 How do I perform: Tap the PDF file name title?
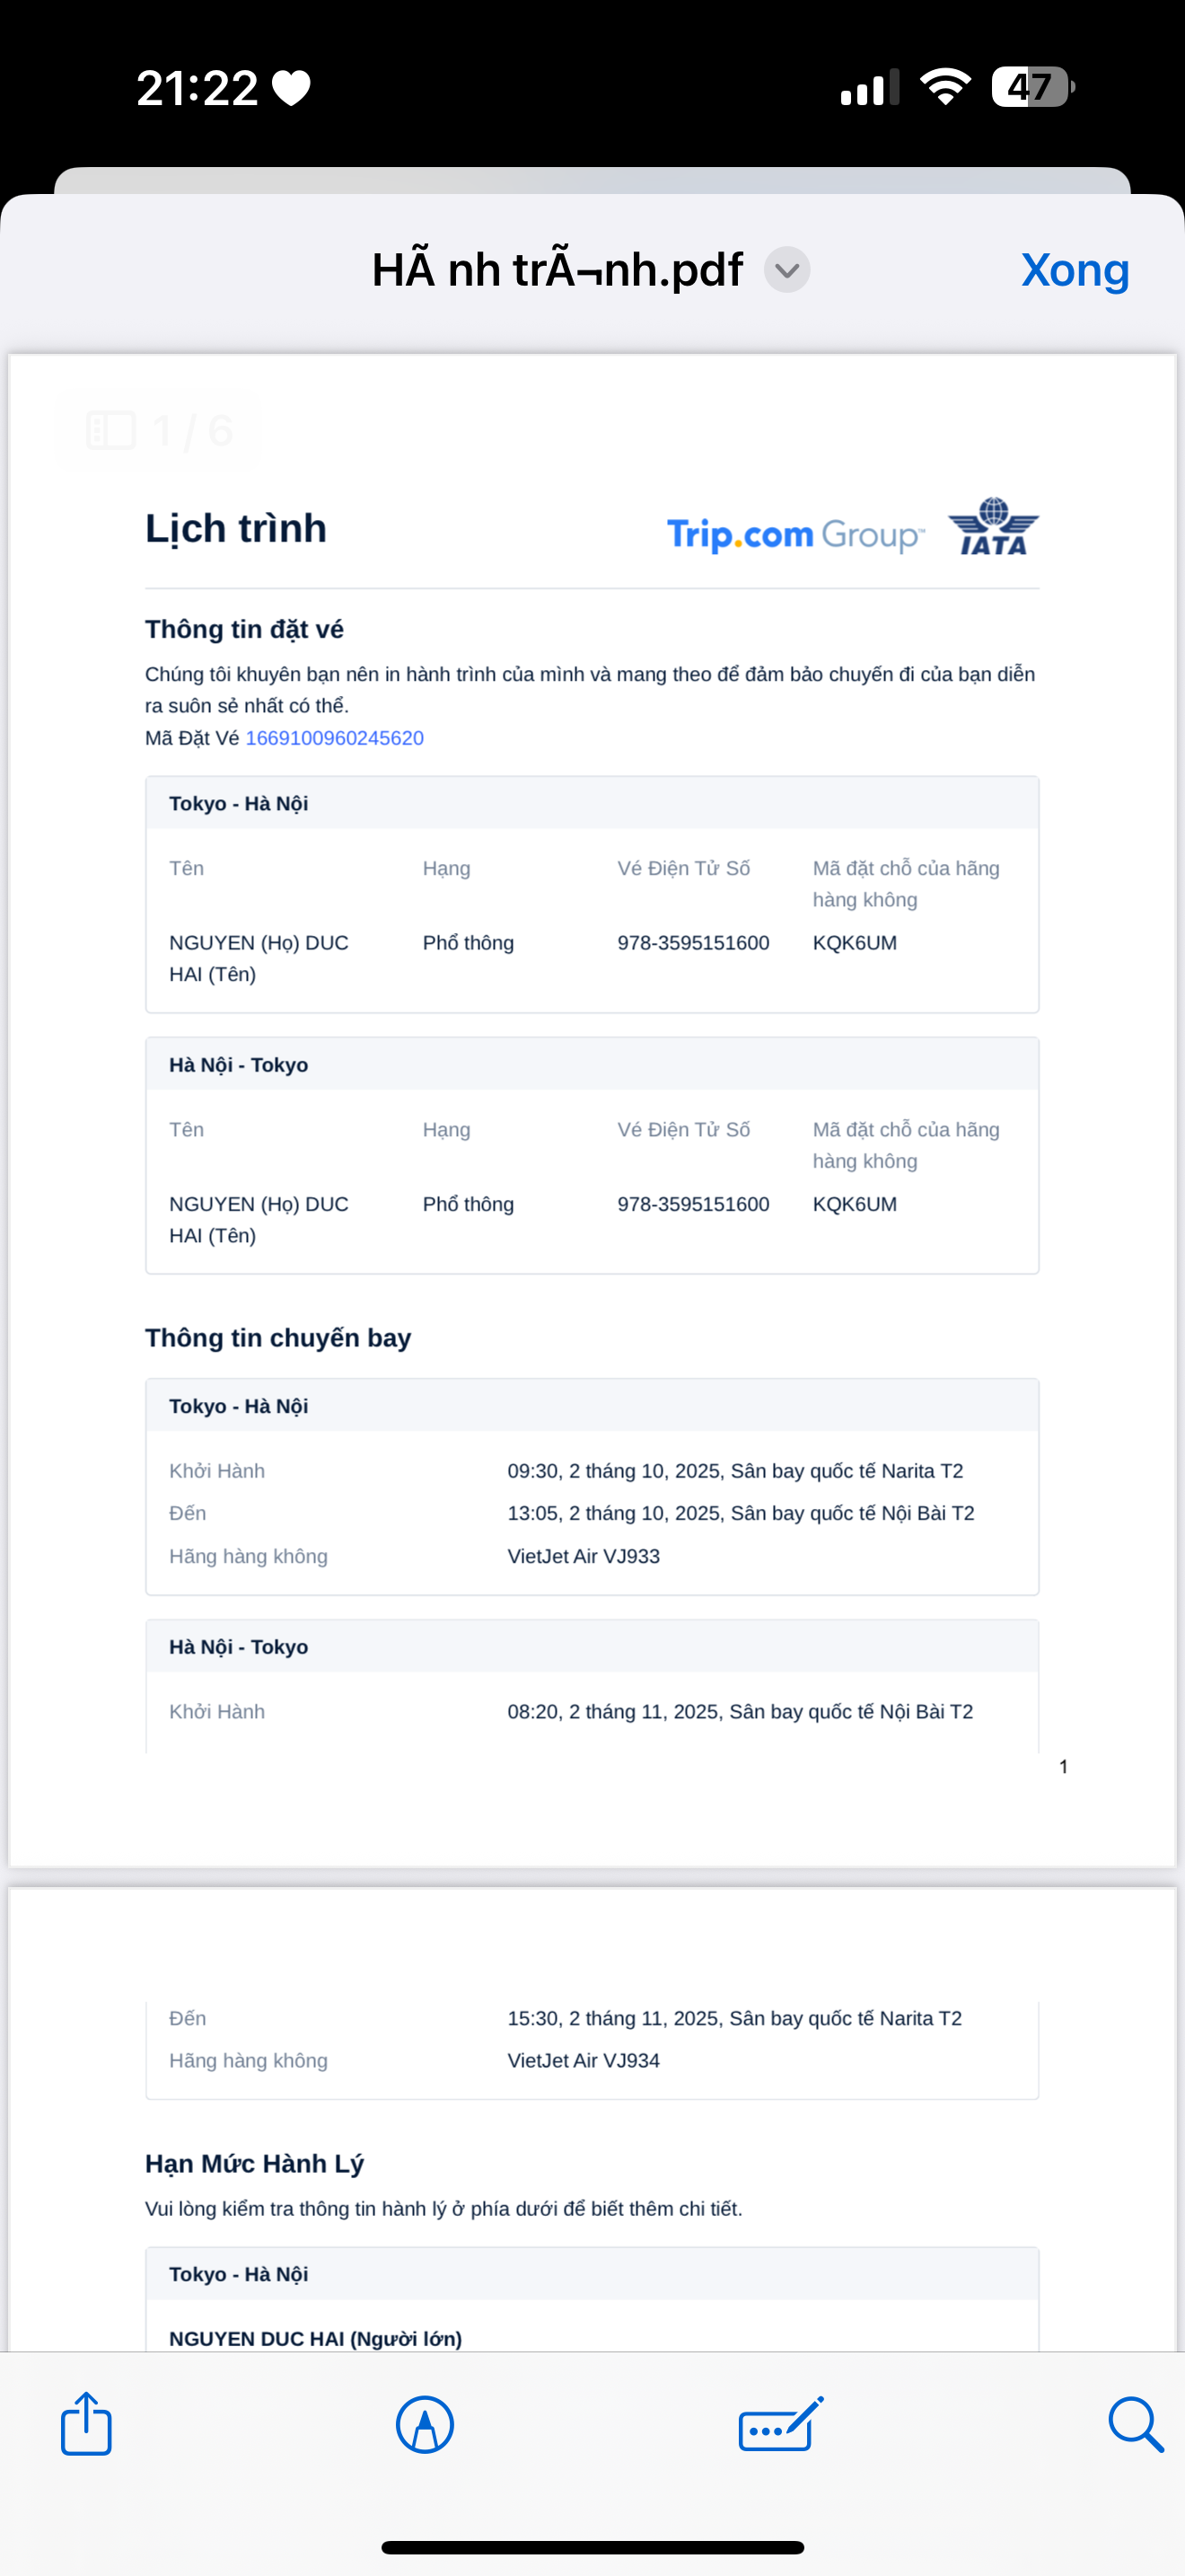pos(557,270)
